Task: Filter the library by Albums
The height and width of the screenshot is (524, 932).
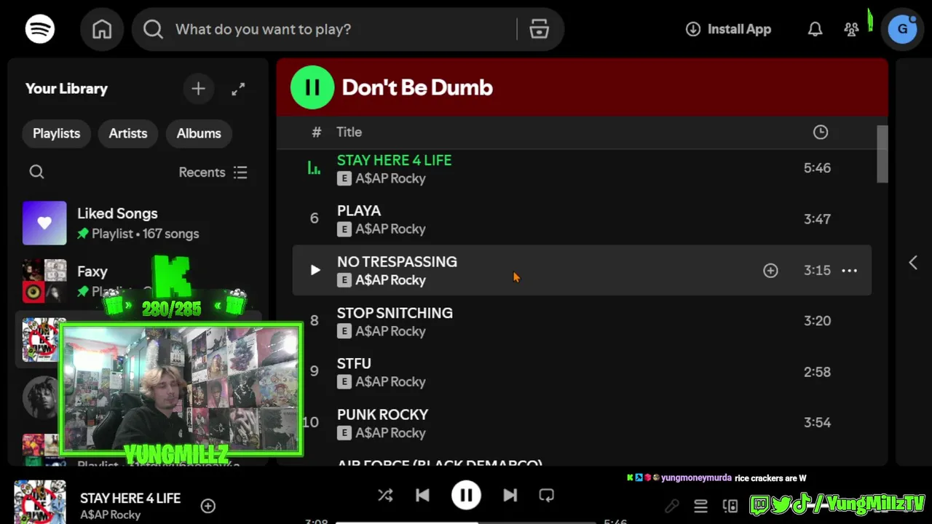Action: 199,133
